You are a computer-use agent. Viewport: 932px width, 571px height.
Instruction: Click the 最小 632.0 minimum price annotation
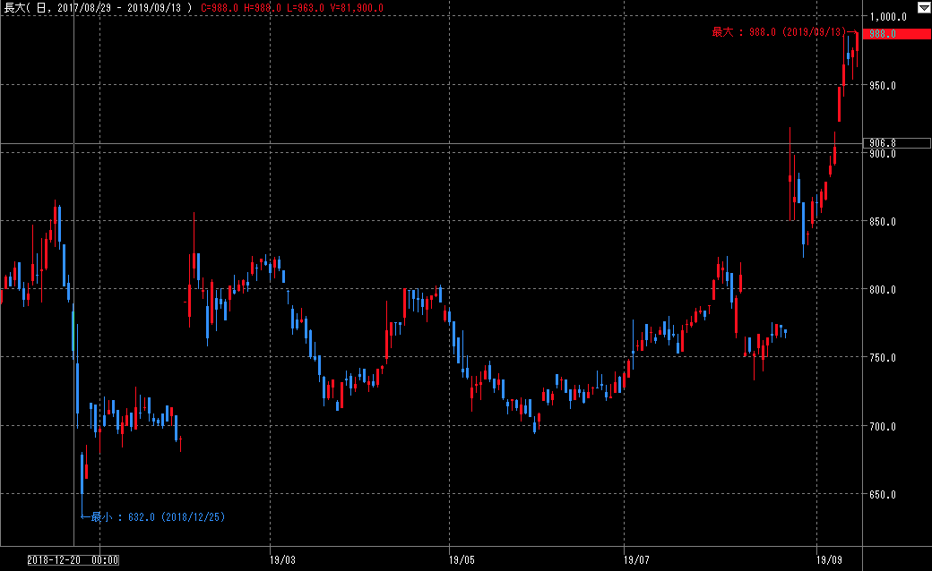point(158,516)
